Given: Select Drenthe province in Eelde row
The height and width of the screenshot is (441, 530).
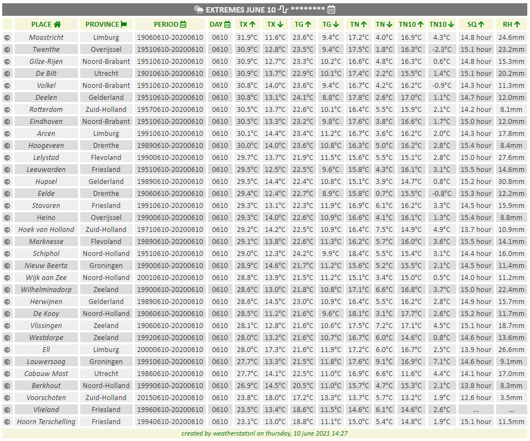Looking at the screenshot, I should [x=106, y=194].
